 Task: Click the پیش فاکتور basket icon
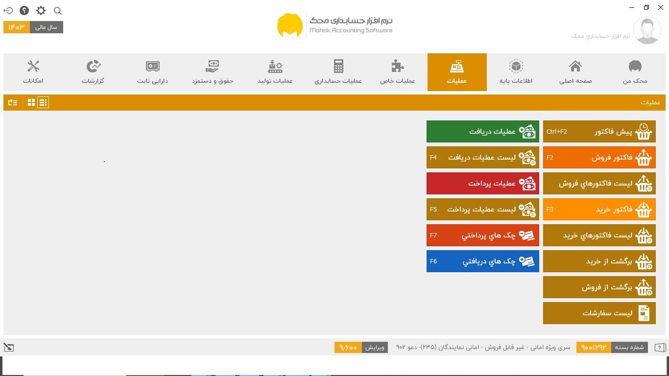tap(644, 131)
